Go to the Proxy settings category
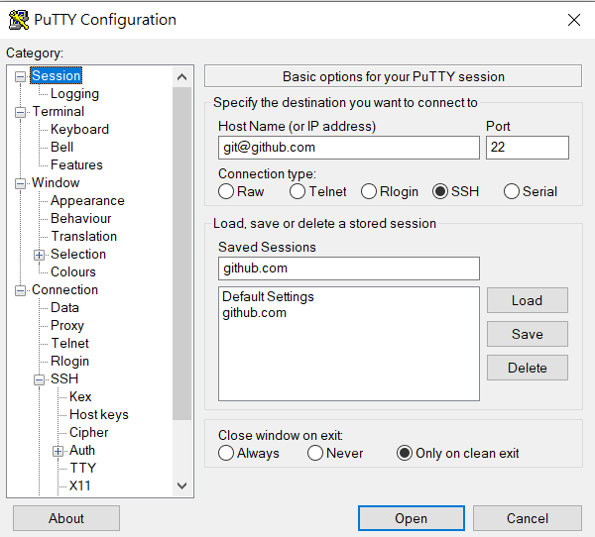The height and width of the screenshot is (537, 595). point(67,325)
